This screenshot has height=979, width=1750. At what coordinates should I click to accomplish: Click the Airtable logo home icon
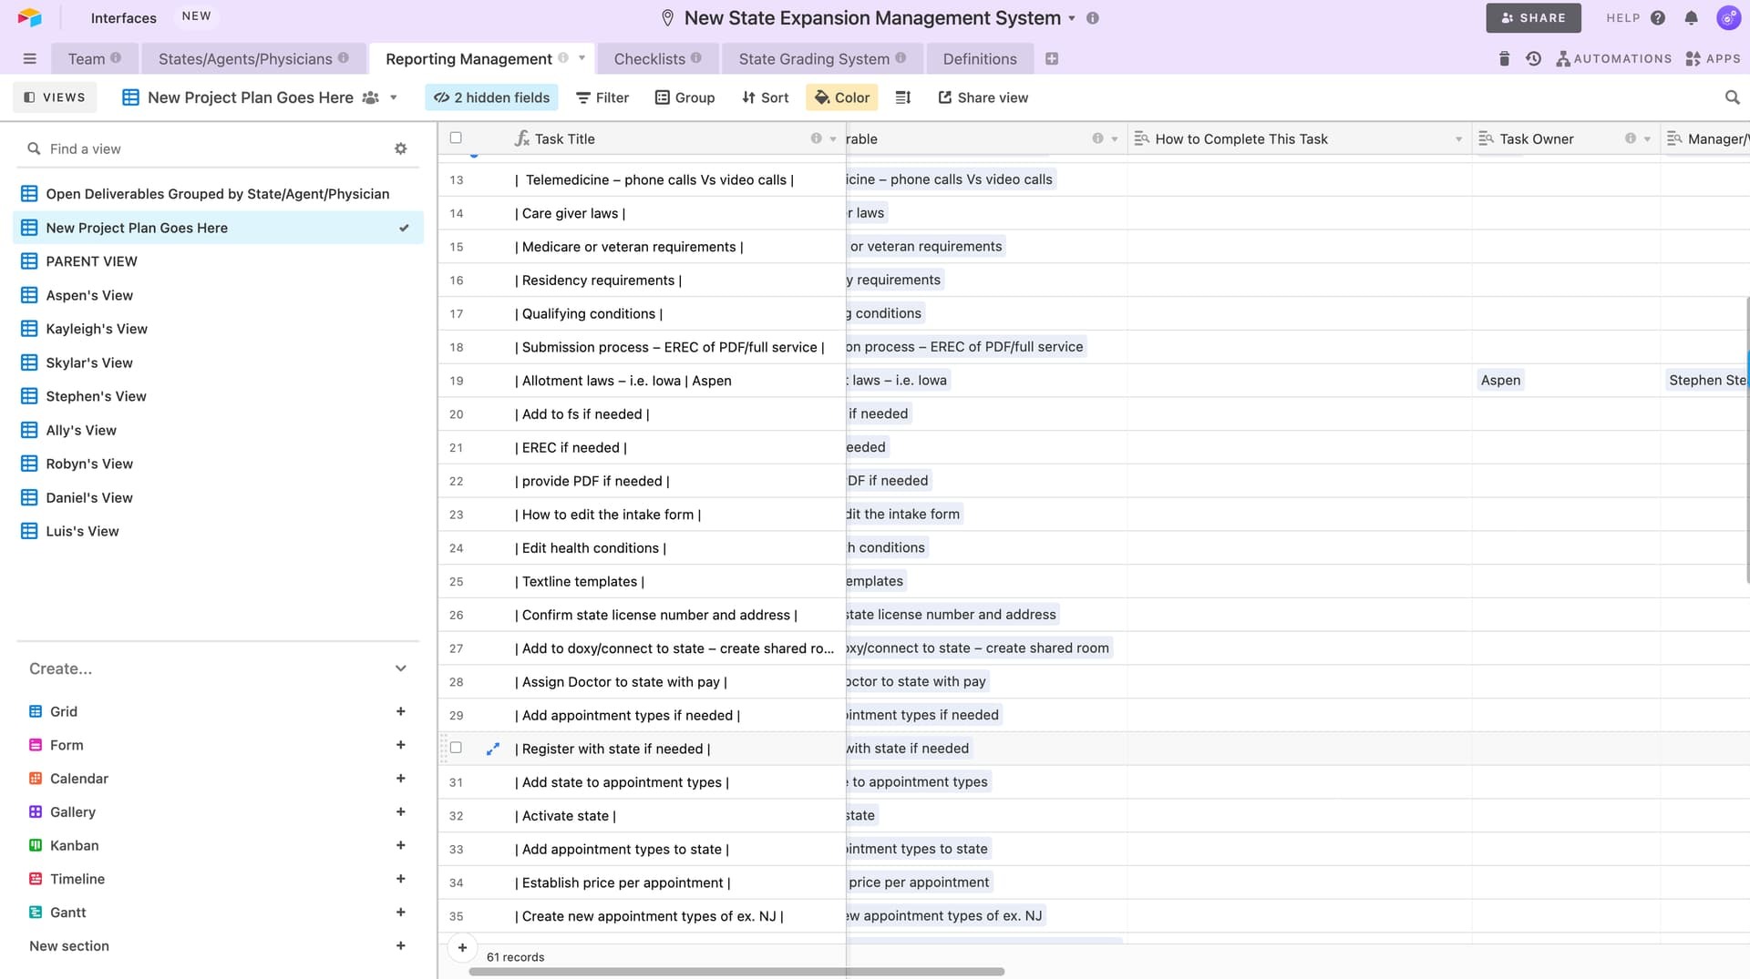(x=29, y=17)
